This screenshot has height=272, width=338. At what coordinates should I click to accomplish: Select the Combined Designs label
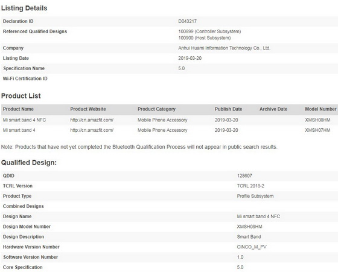pyautogui.click(x=24, y=206)
